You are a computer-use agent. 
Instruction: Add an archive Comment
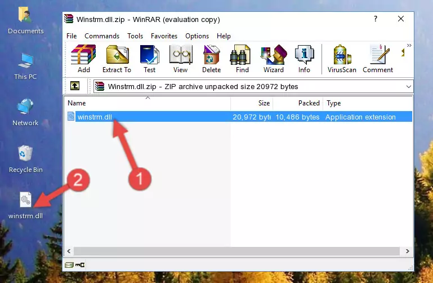pos(378,59)
